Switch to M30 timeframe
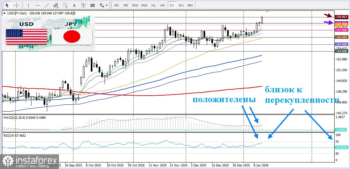This screenshot has height=169, width=350. click(x=144, y=5)
